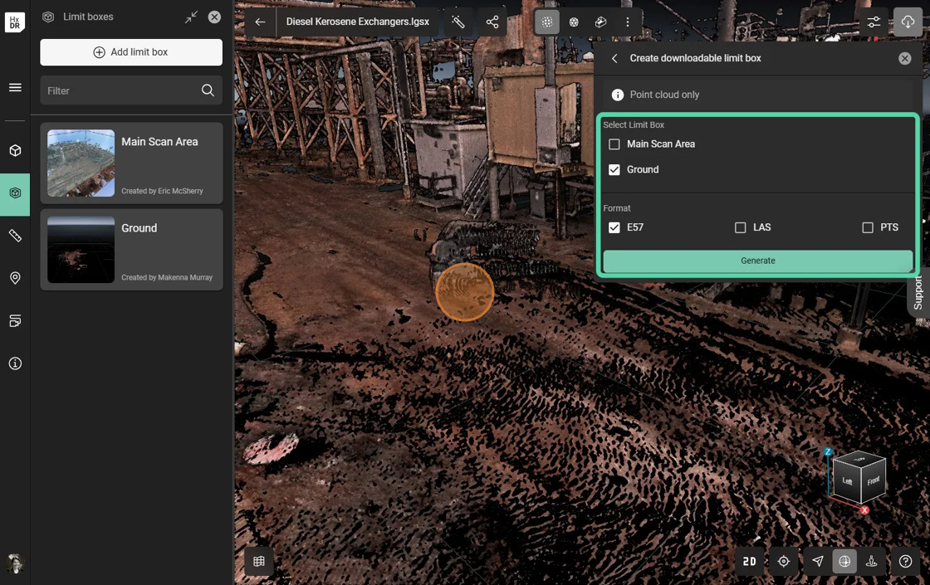The width and height of the screenshot is (930, 585).
Task: Open the download cloud icon
Action: point(908,22)
